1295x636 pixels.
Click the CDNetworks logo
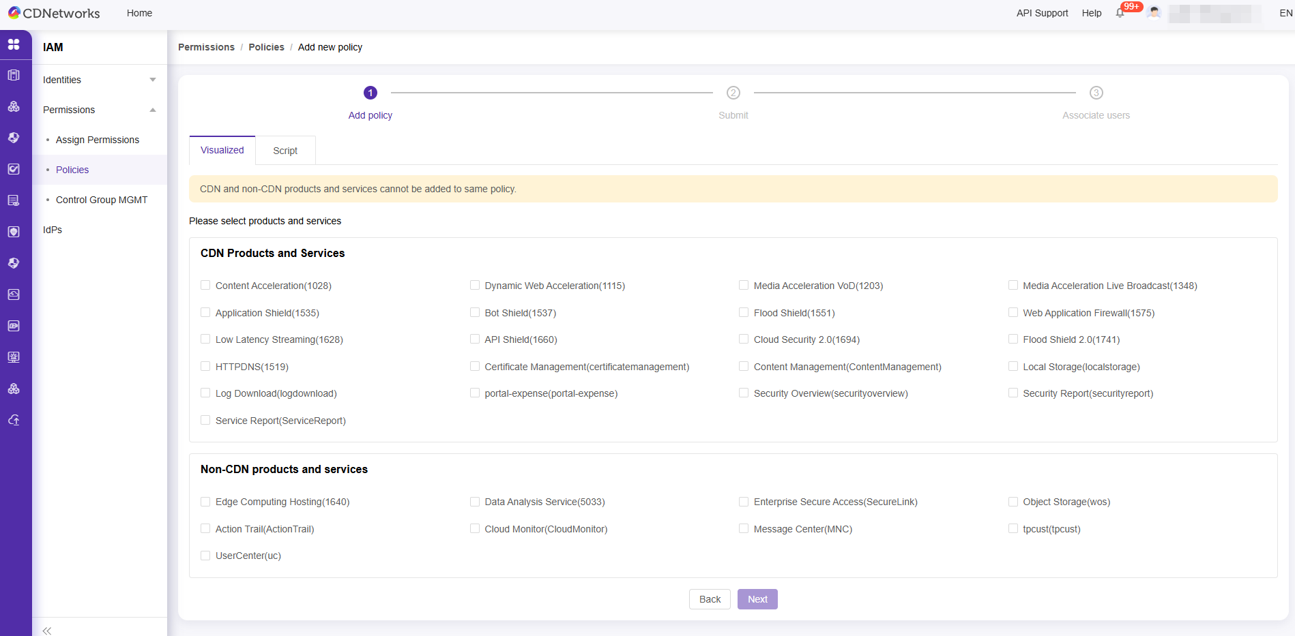(x=54, y=13)
